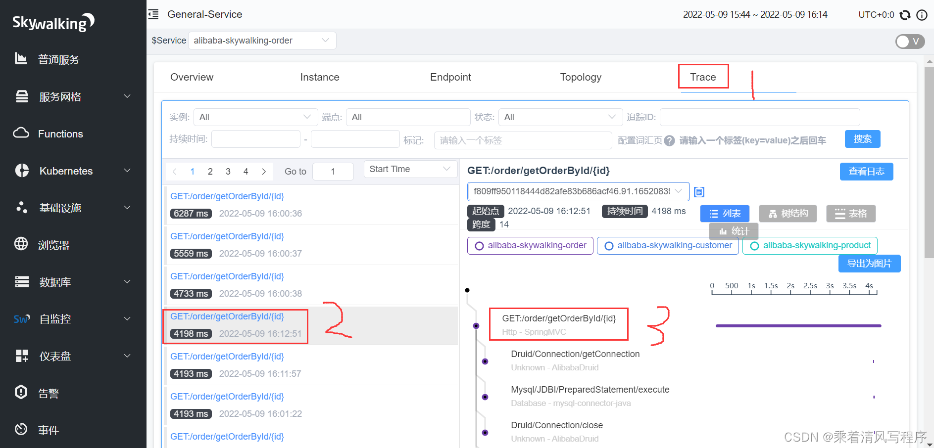Expand 基础设施 menu chevron

click(x=127, y=207)
